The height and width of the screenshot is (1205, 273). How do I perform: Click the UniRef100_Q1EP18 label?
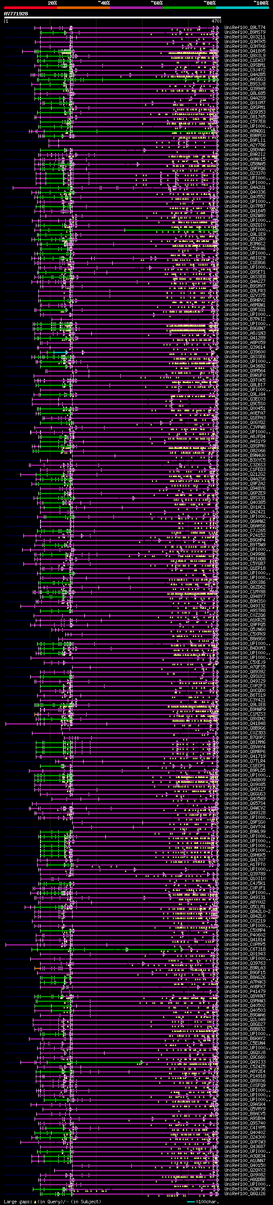coord(245,569)
